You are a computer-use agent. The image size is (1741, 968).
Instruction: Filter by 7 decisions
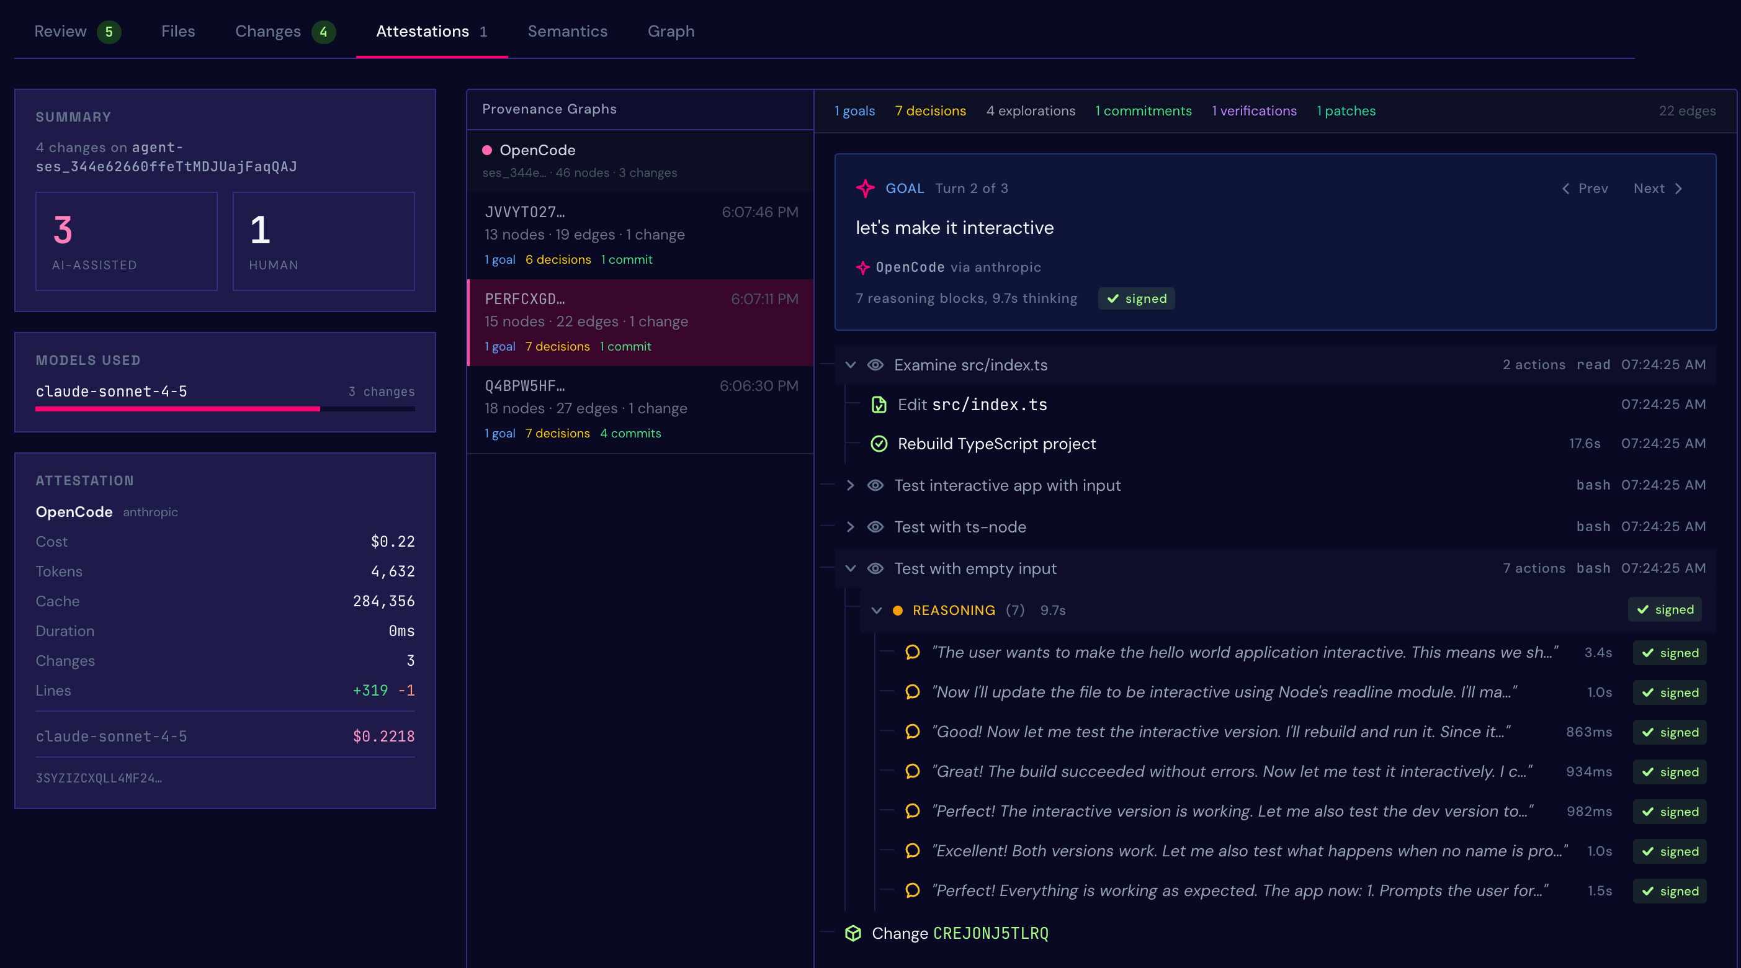[x=931, y=111]
